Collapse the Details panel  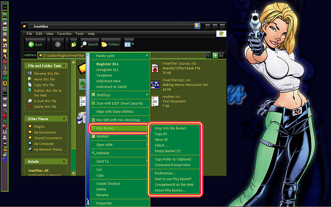[65, 162]
